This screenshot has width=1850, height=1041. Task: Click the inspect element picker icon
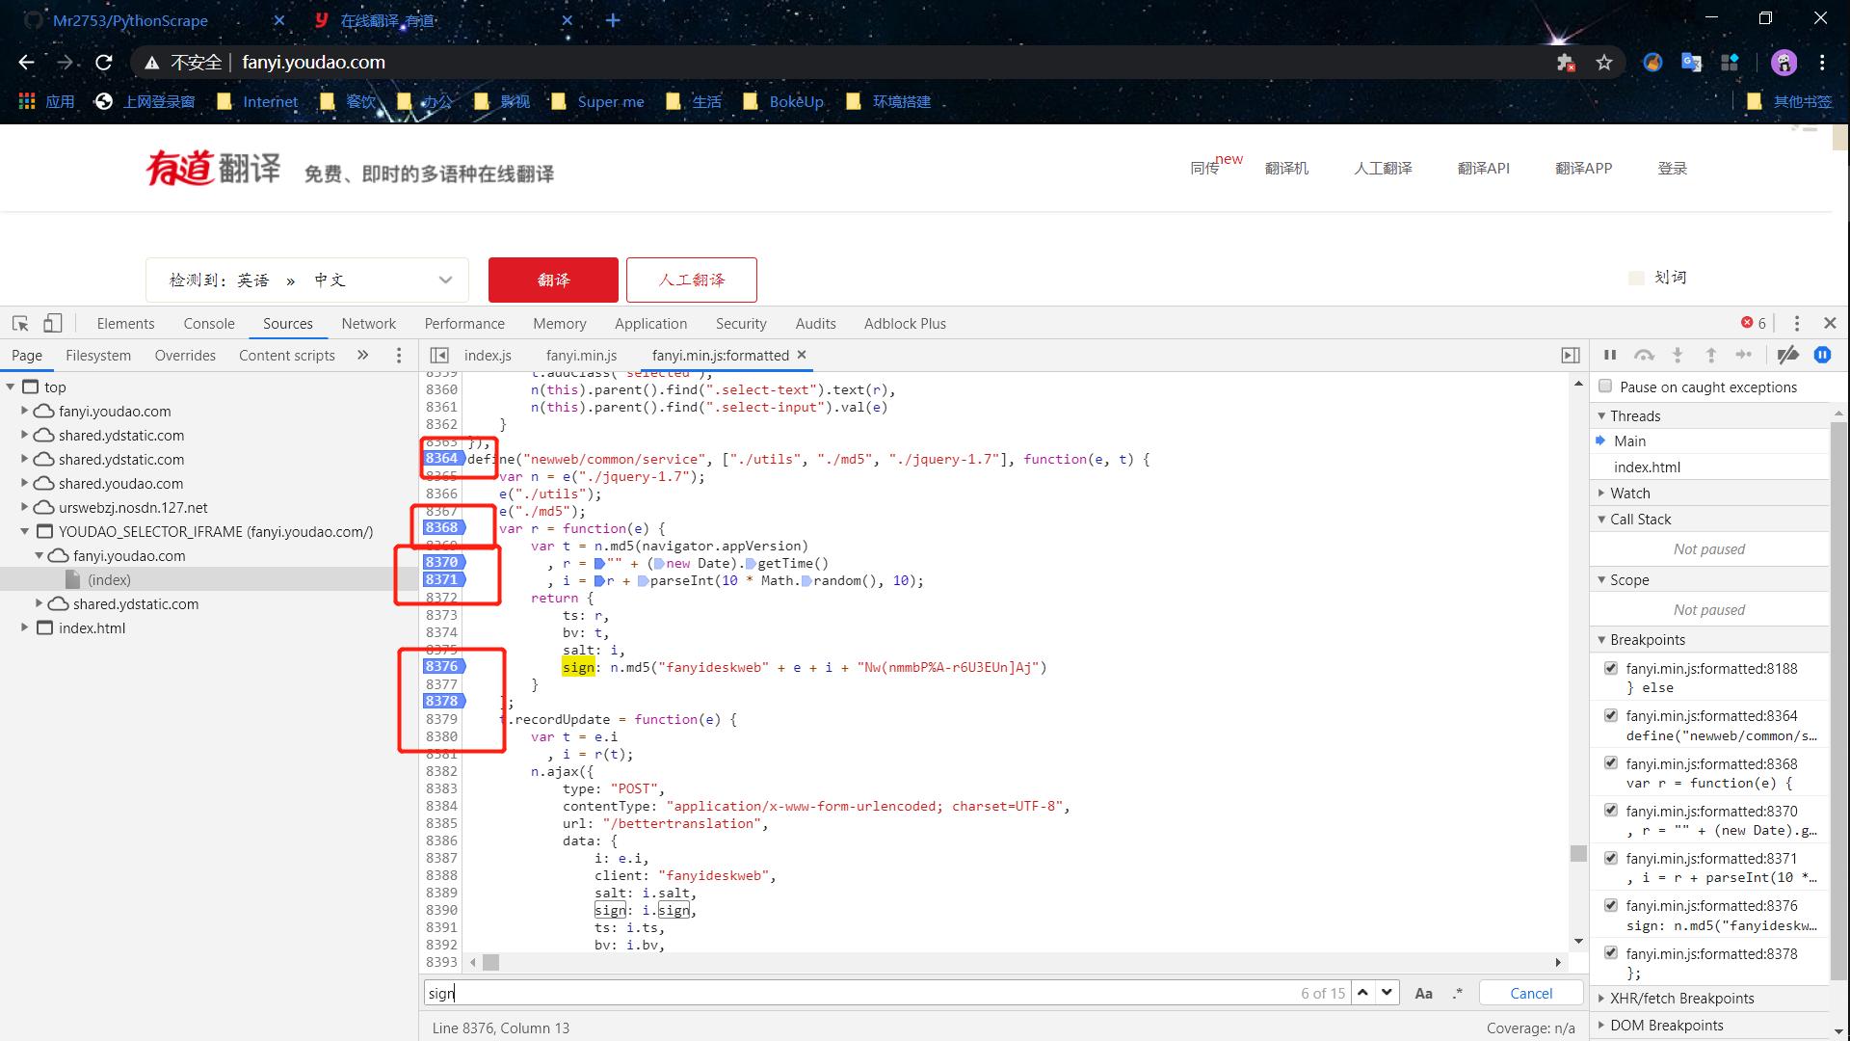20,324
